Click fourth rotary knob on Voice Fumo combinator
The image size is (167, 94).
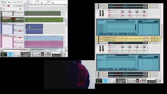click(144, 11)
